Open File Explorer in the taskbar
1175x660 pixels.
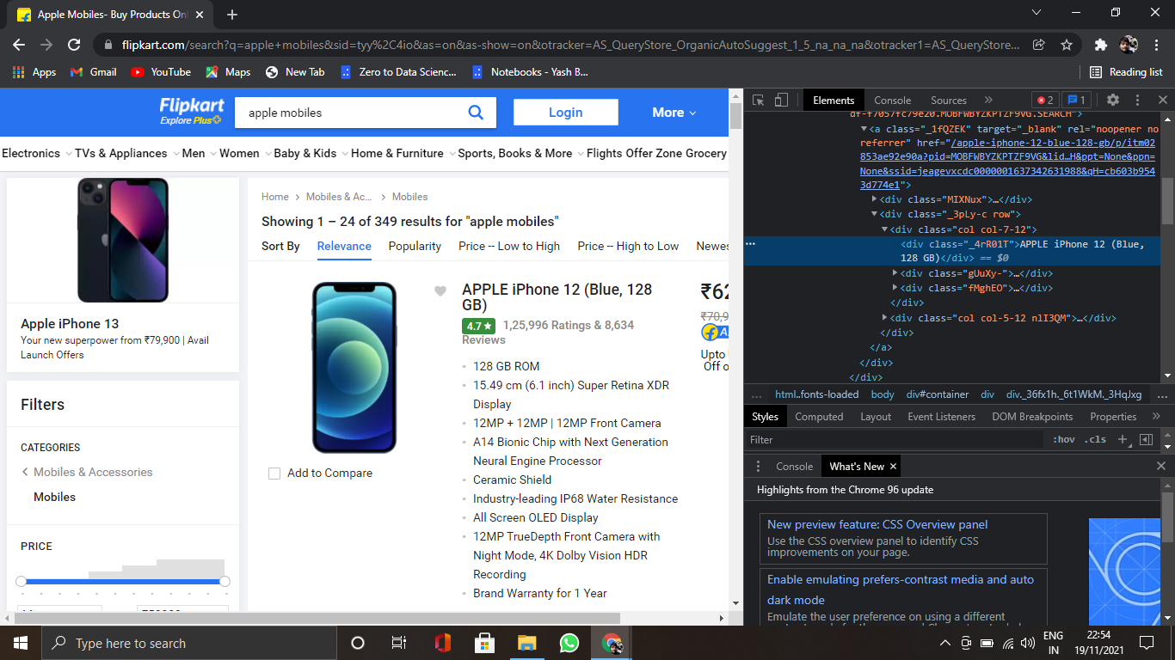tap(527, 643)
